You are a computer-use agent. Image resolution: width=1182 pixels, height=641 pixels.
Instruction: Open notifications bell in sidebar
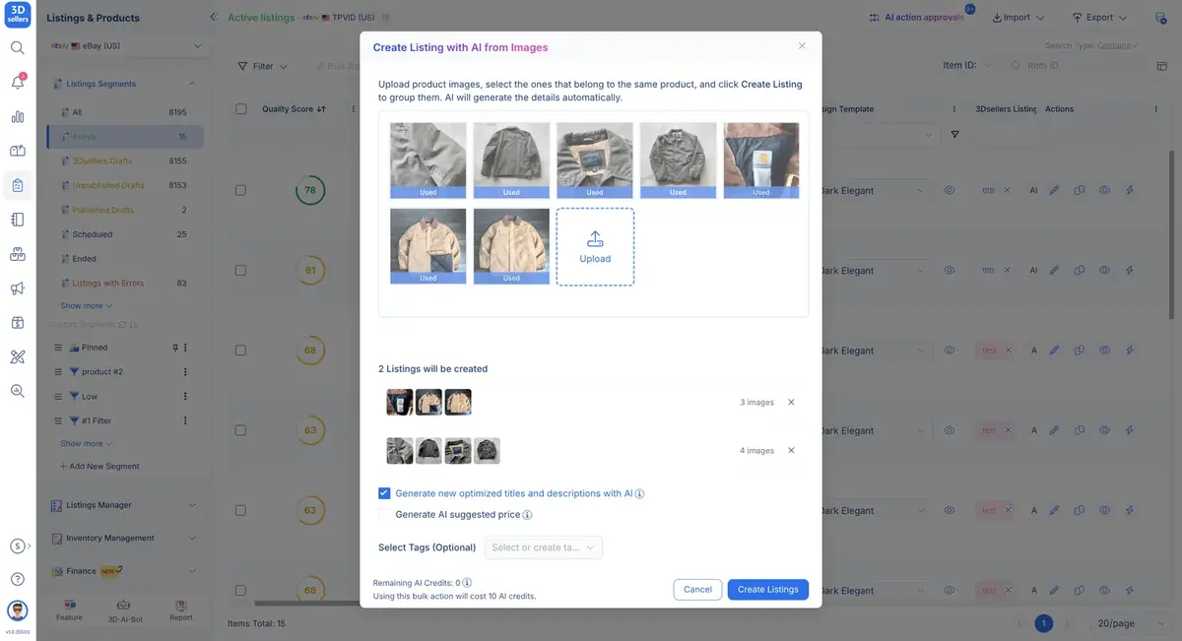(18, 83)
